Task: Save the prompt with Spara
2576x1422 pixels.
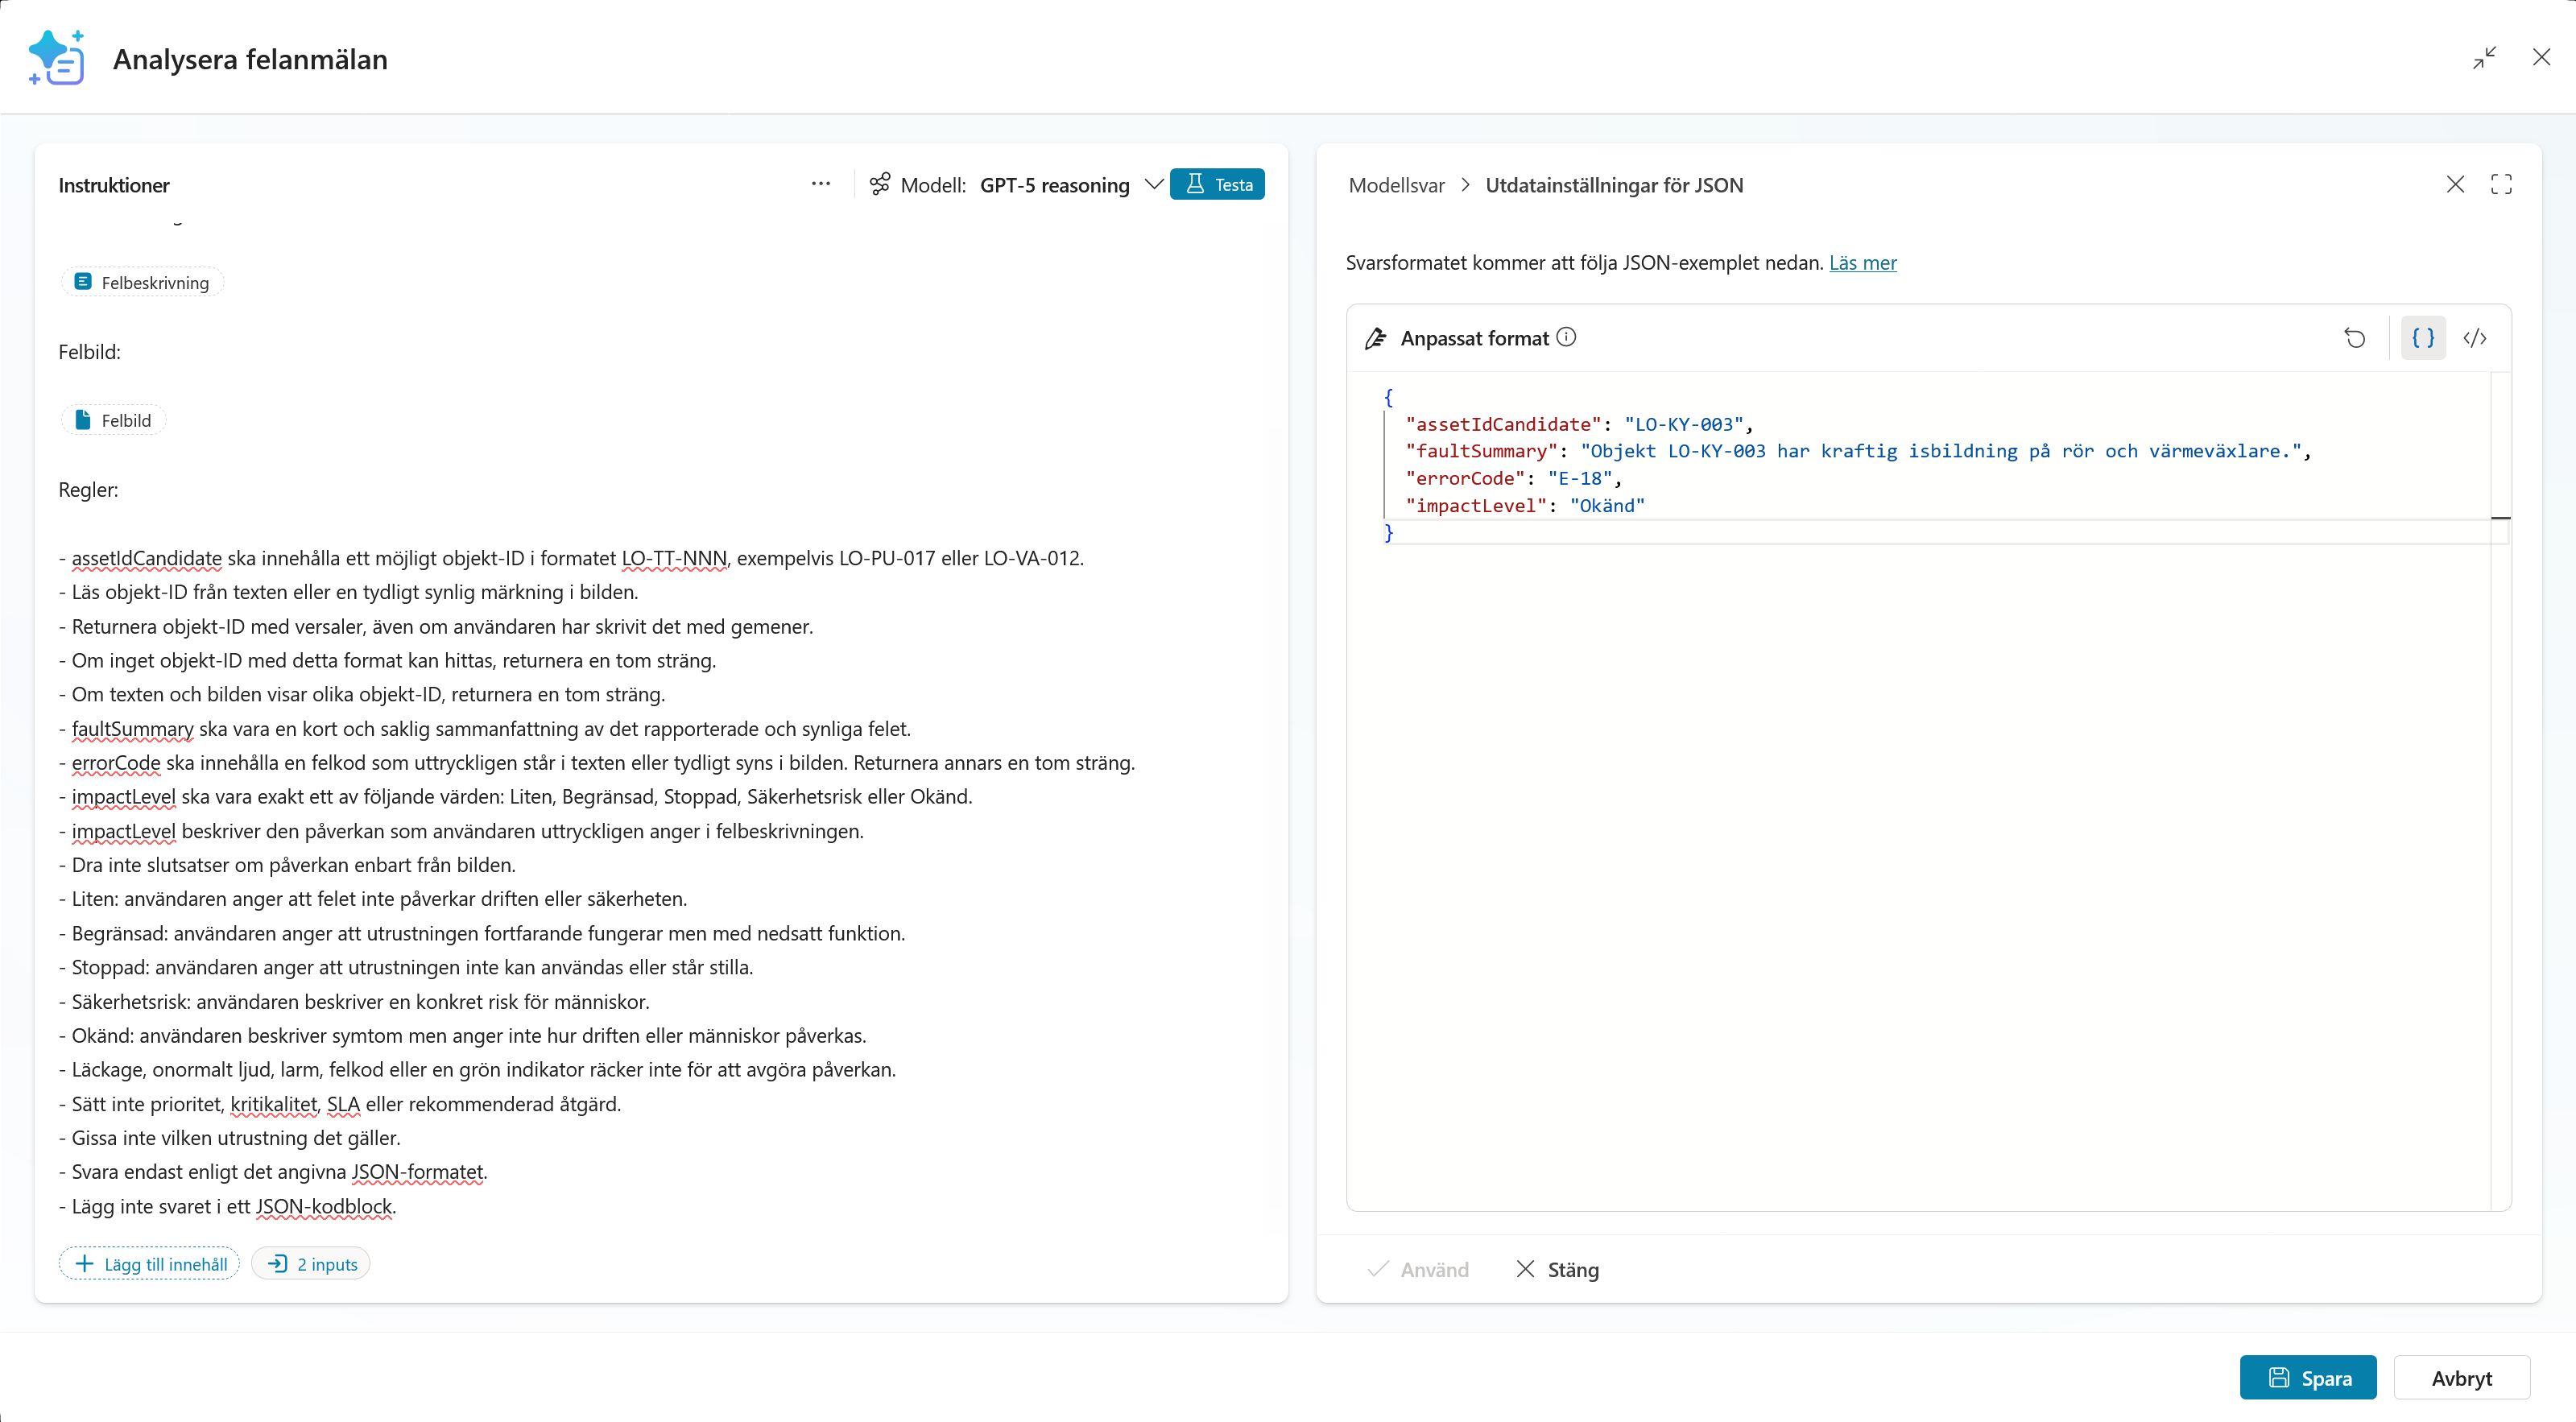Action: 2308,1377
